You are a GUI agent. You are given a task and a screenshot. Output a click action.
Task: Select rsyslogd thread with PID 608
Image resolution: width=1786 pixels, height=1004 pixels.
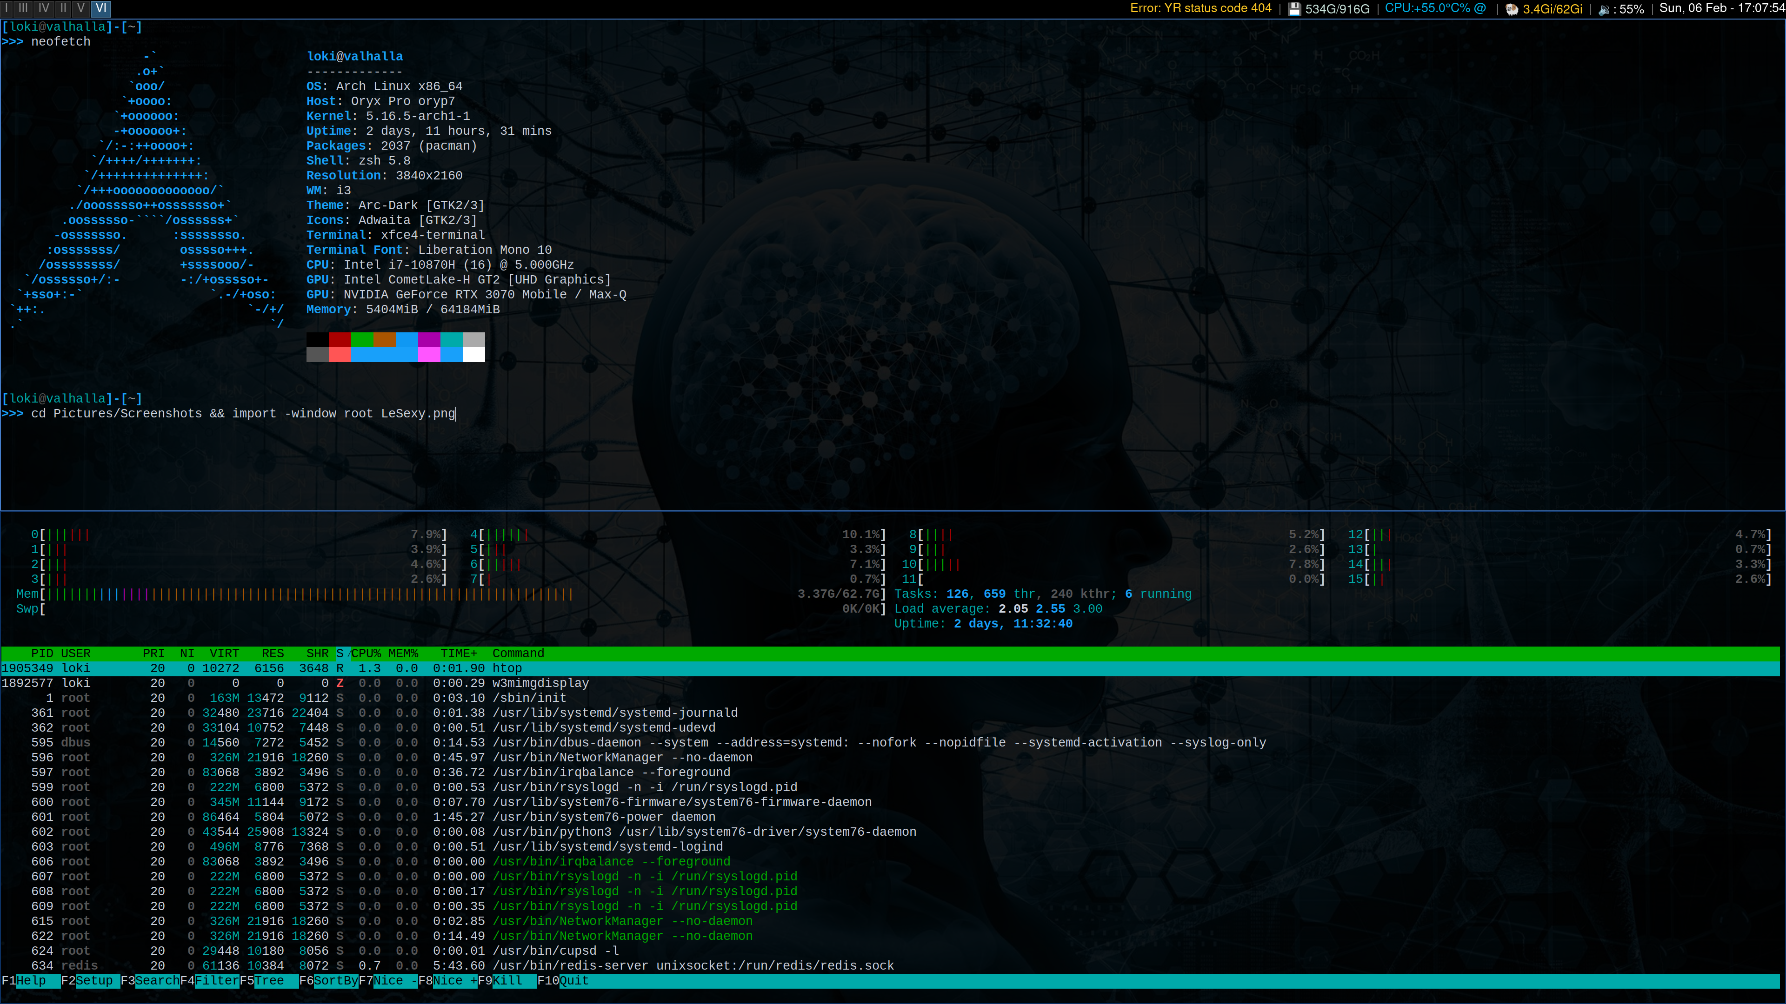890,891
